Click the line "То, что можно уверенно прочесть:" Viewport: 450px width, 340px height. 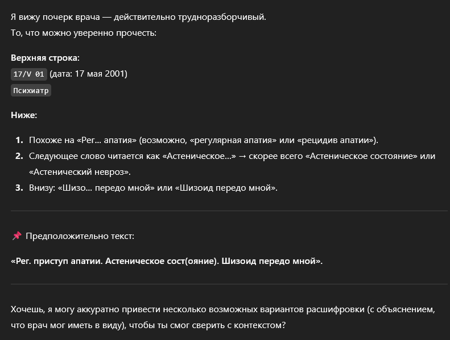83,32
